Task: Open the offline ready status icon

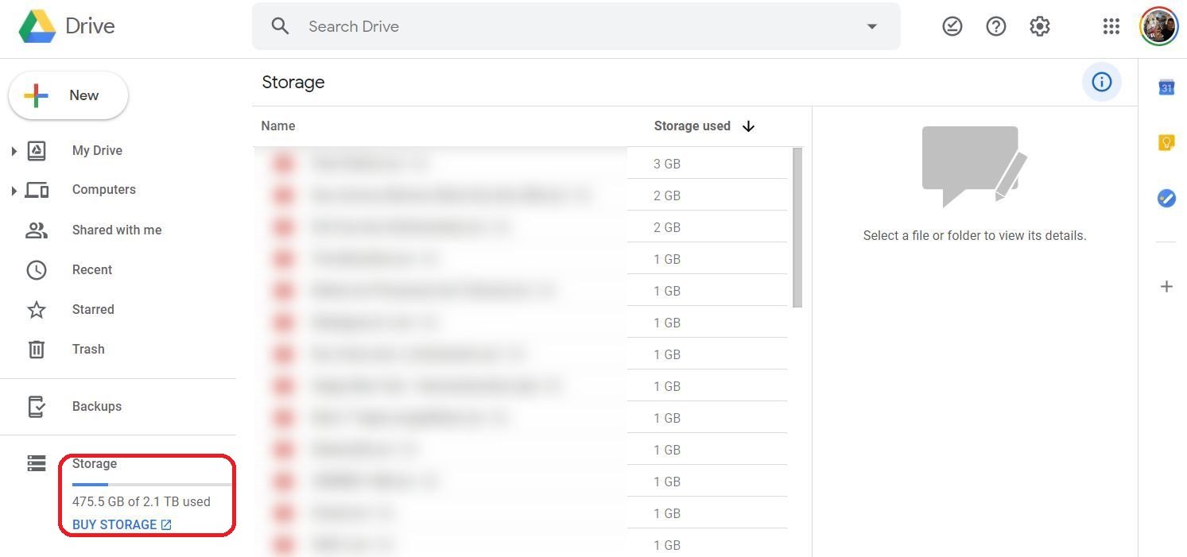Action: (952, 26)
